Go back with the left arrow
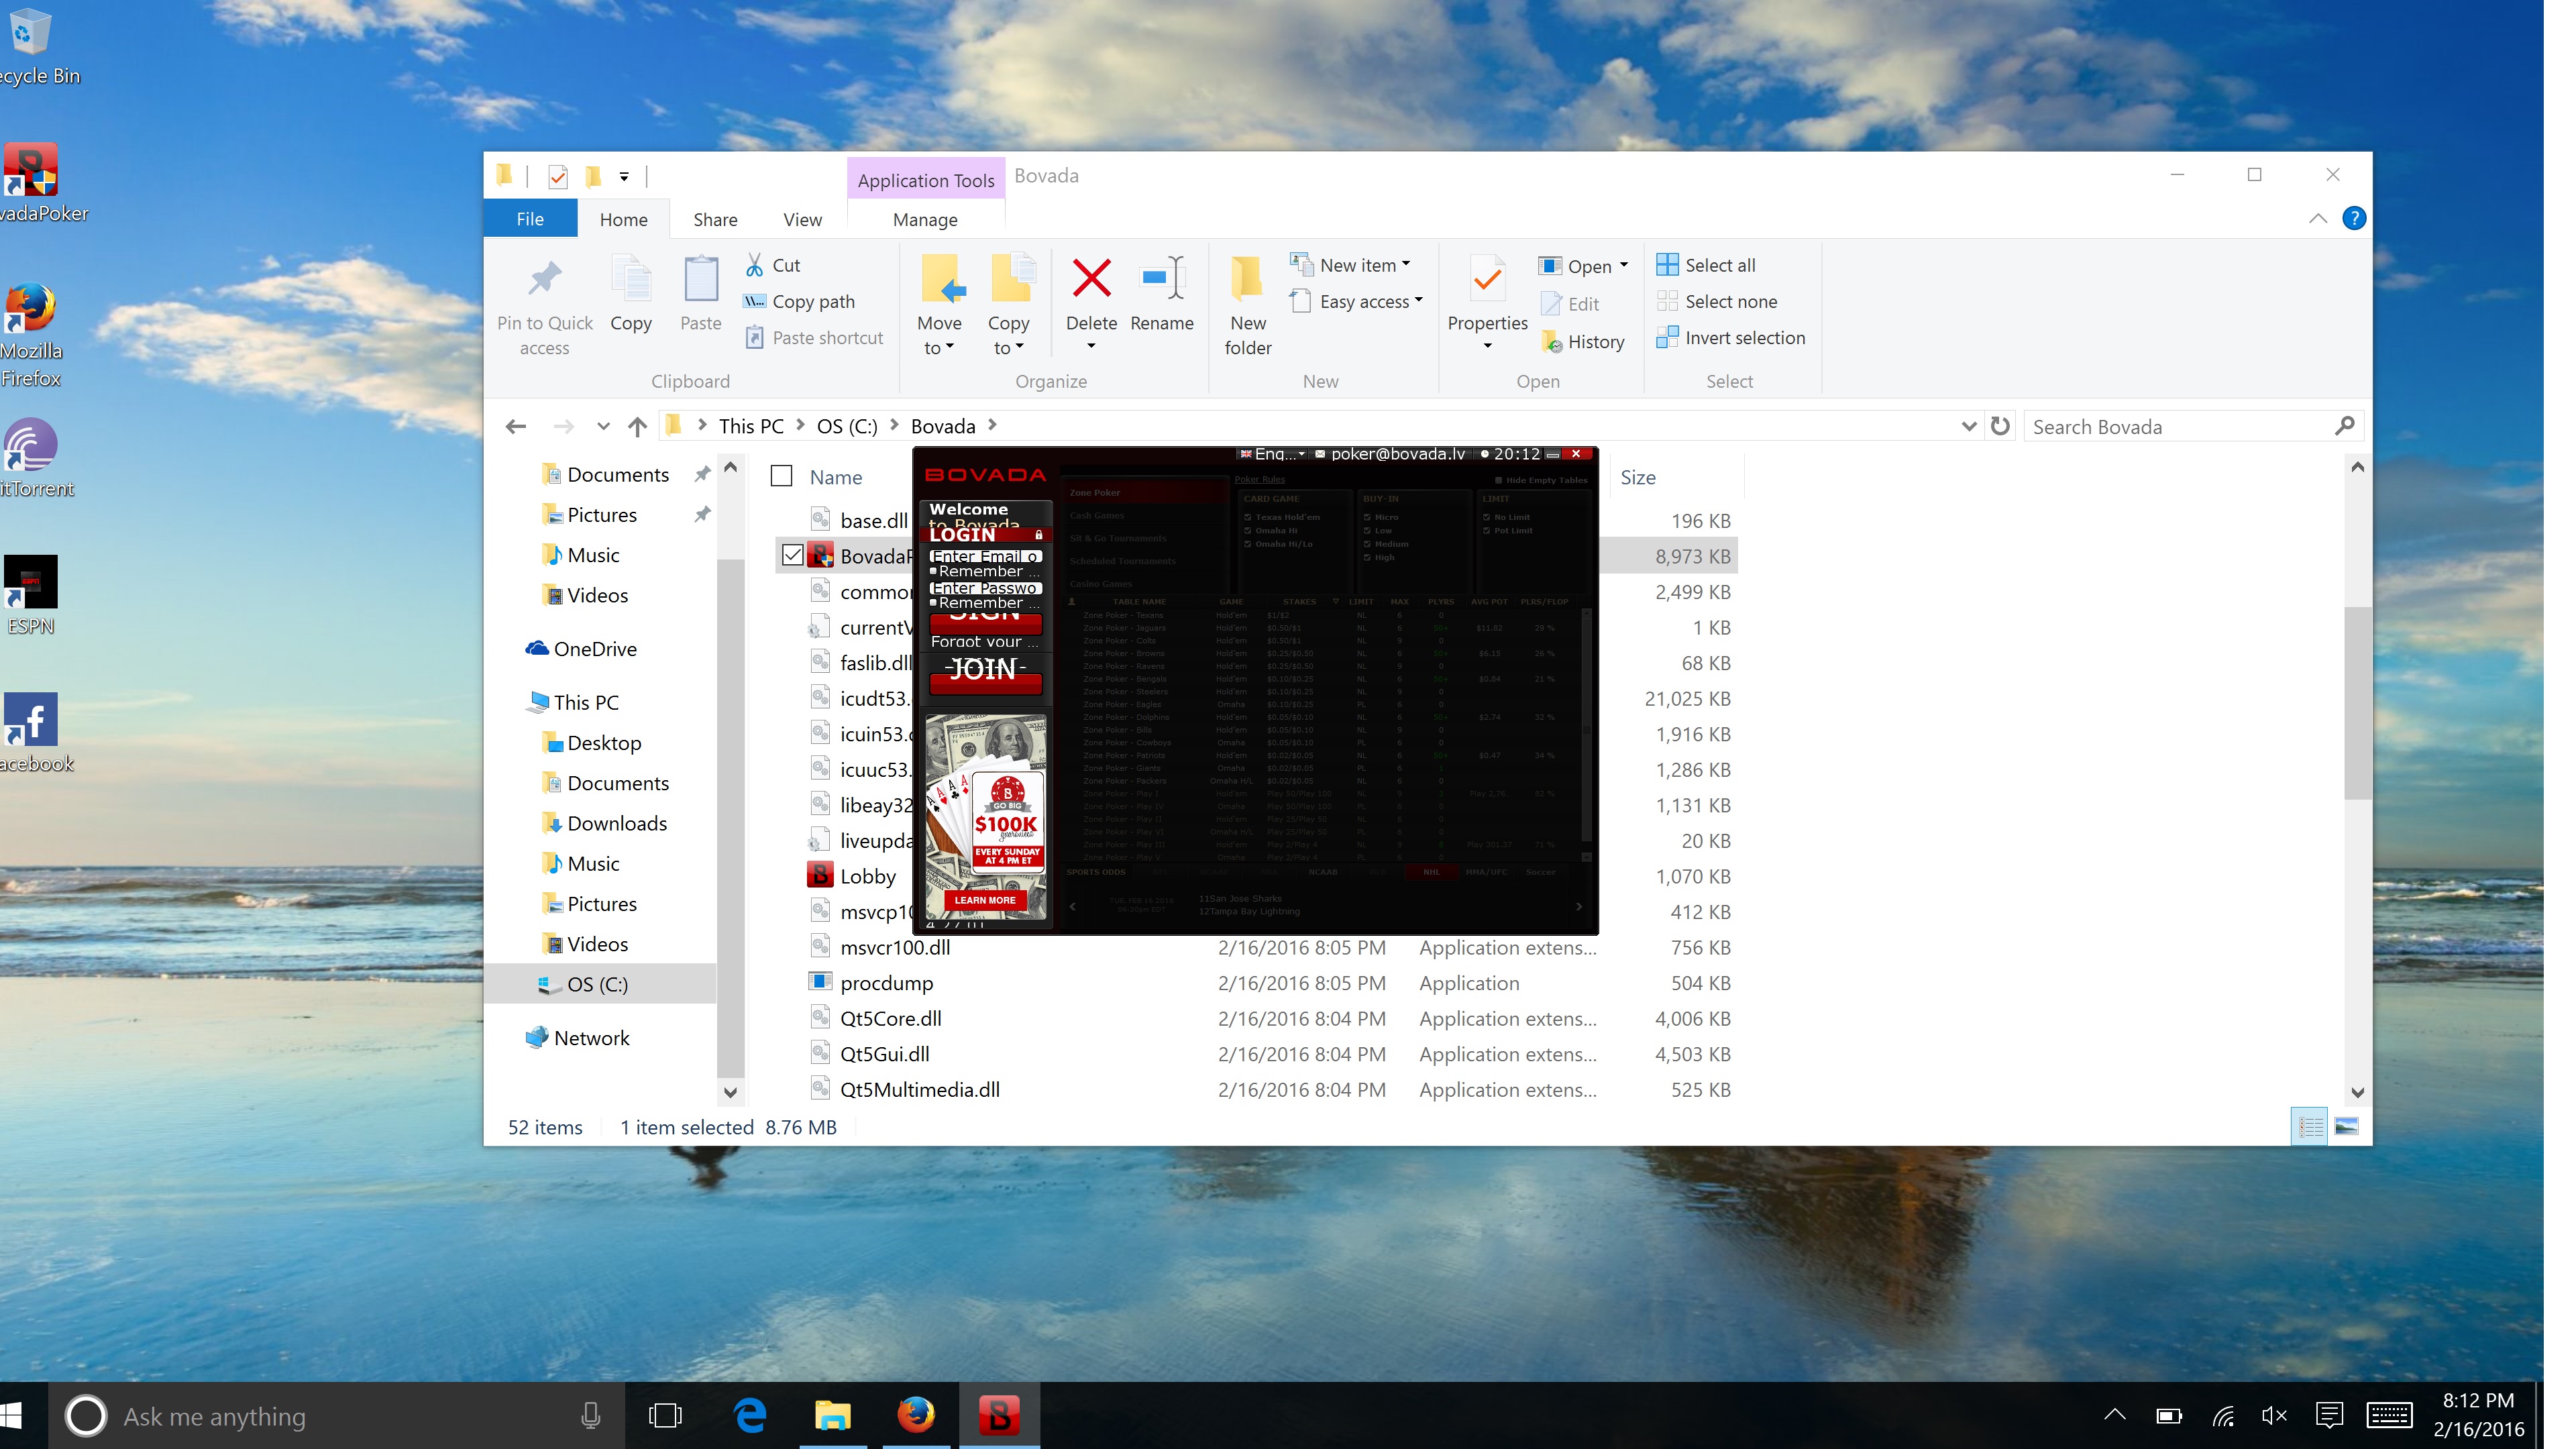Image resolution: width=2576 pixels, height=1449 pixels. point(516,427)
